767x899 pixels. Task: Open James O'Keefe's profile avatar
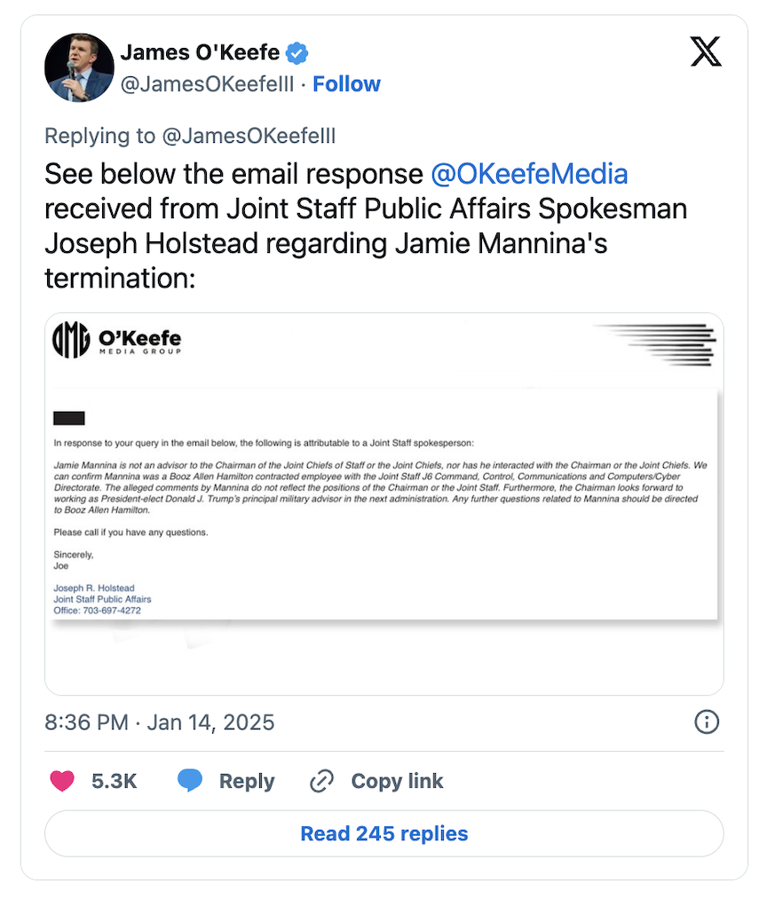tap(80, 67)
